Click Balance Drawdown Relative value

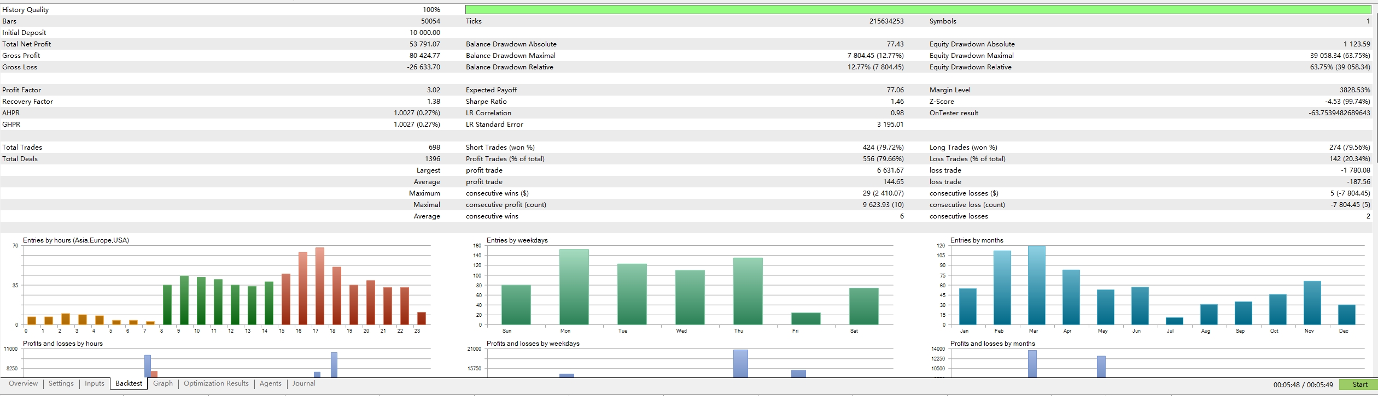(x=875, y=67)
